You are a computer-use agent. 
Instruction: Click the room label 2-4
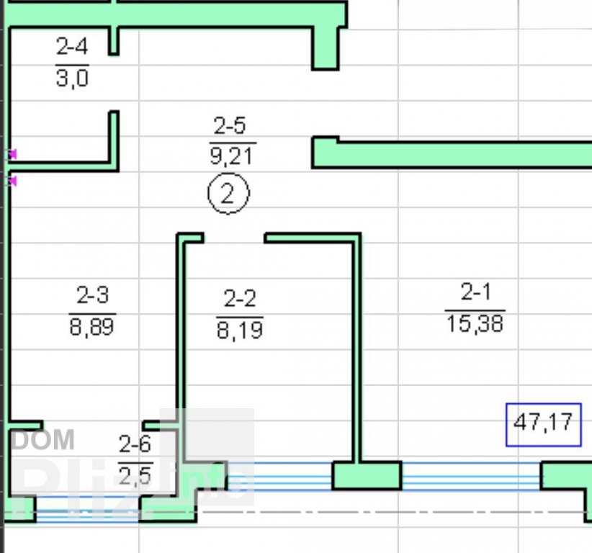pyautogui.click(x=72, y=48)
